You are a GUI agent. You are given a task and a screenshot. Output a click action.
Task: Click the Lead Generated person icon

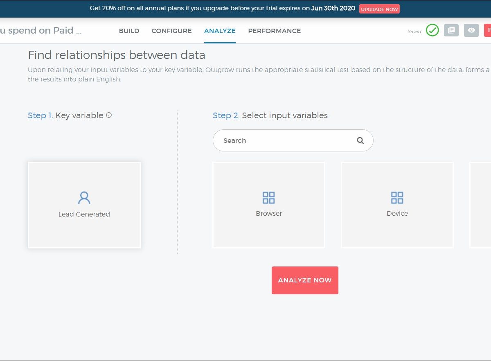(x=84, y=198)
